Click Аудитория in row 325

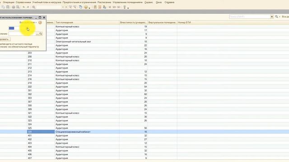(62, 128)
